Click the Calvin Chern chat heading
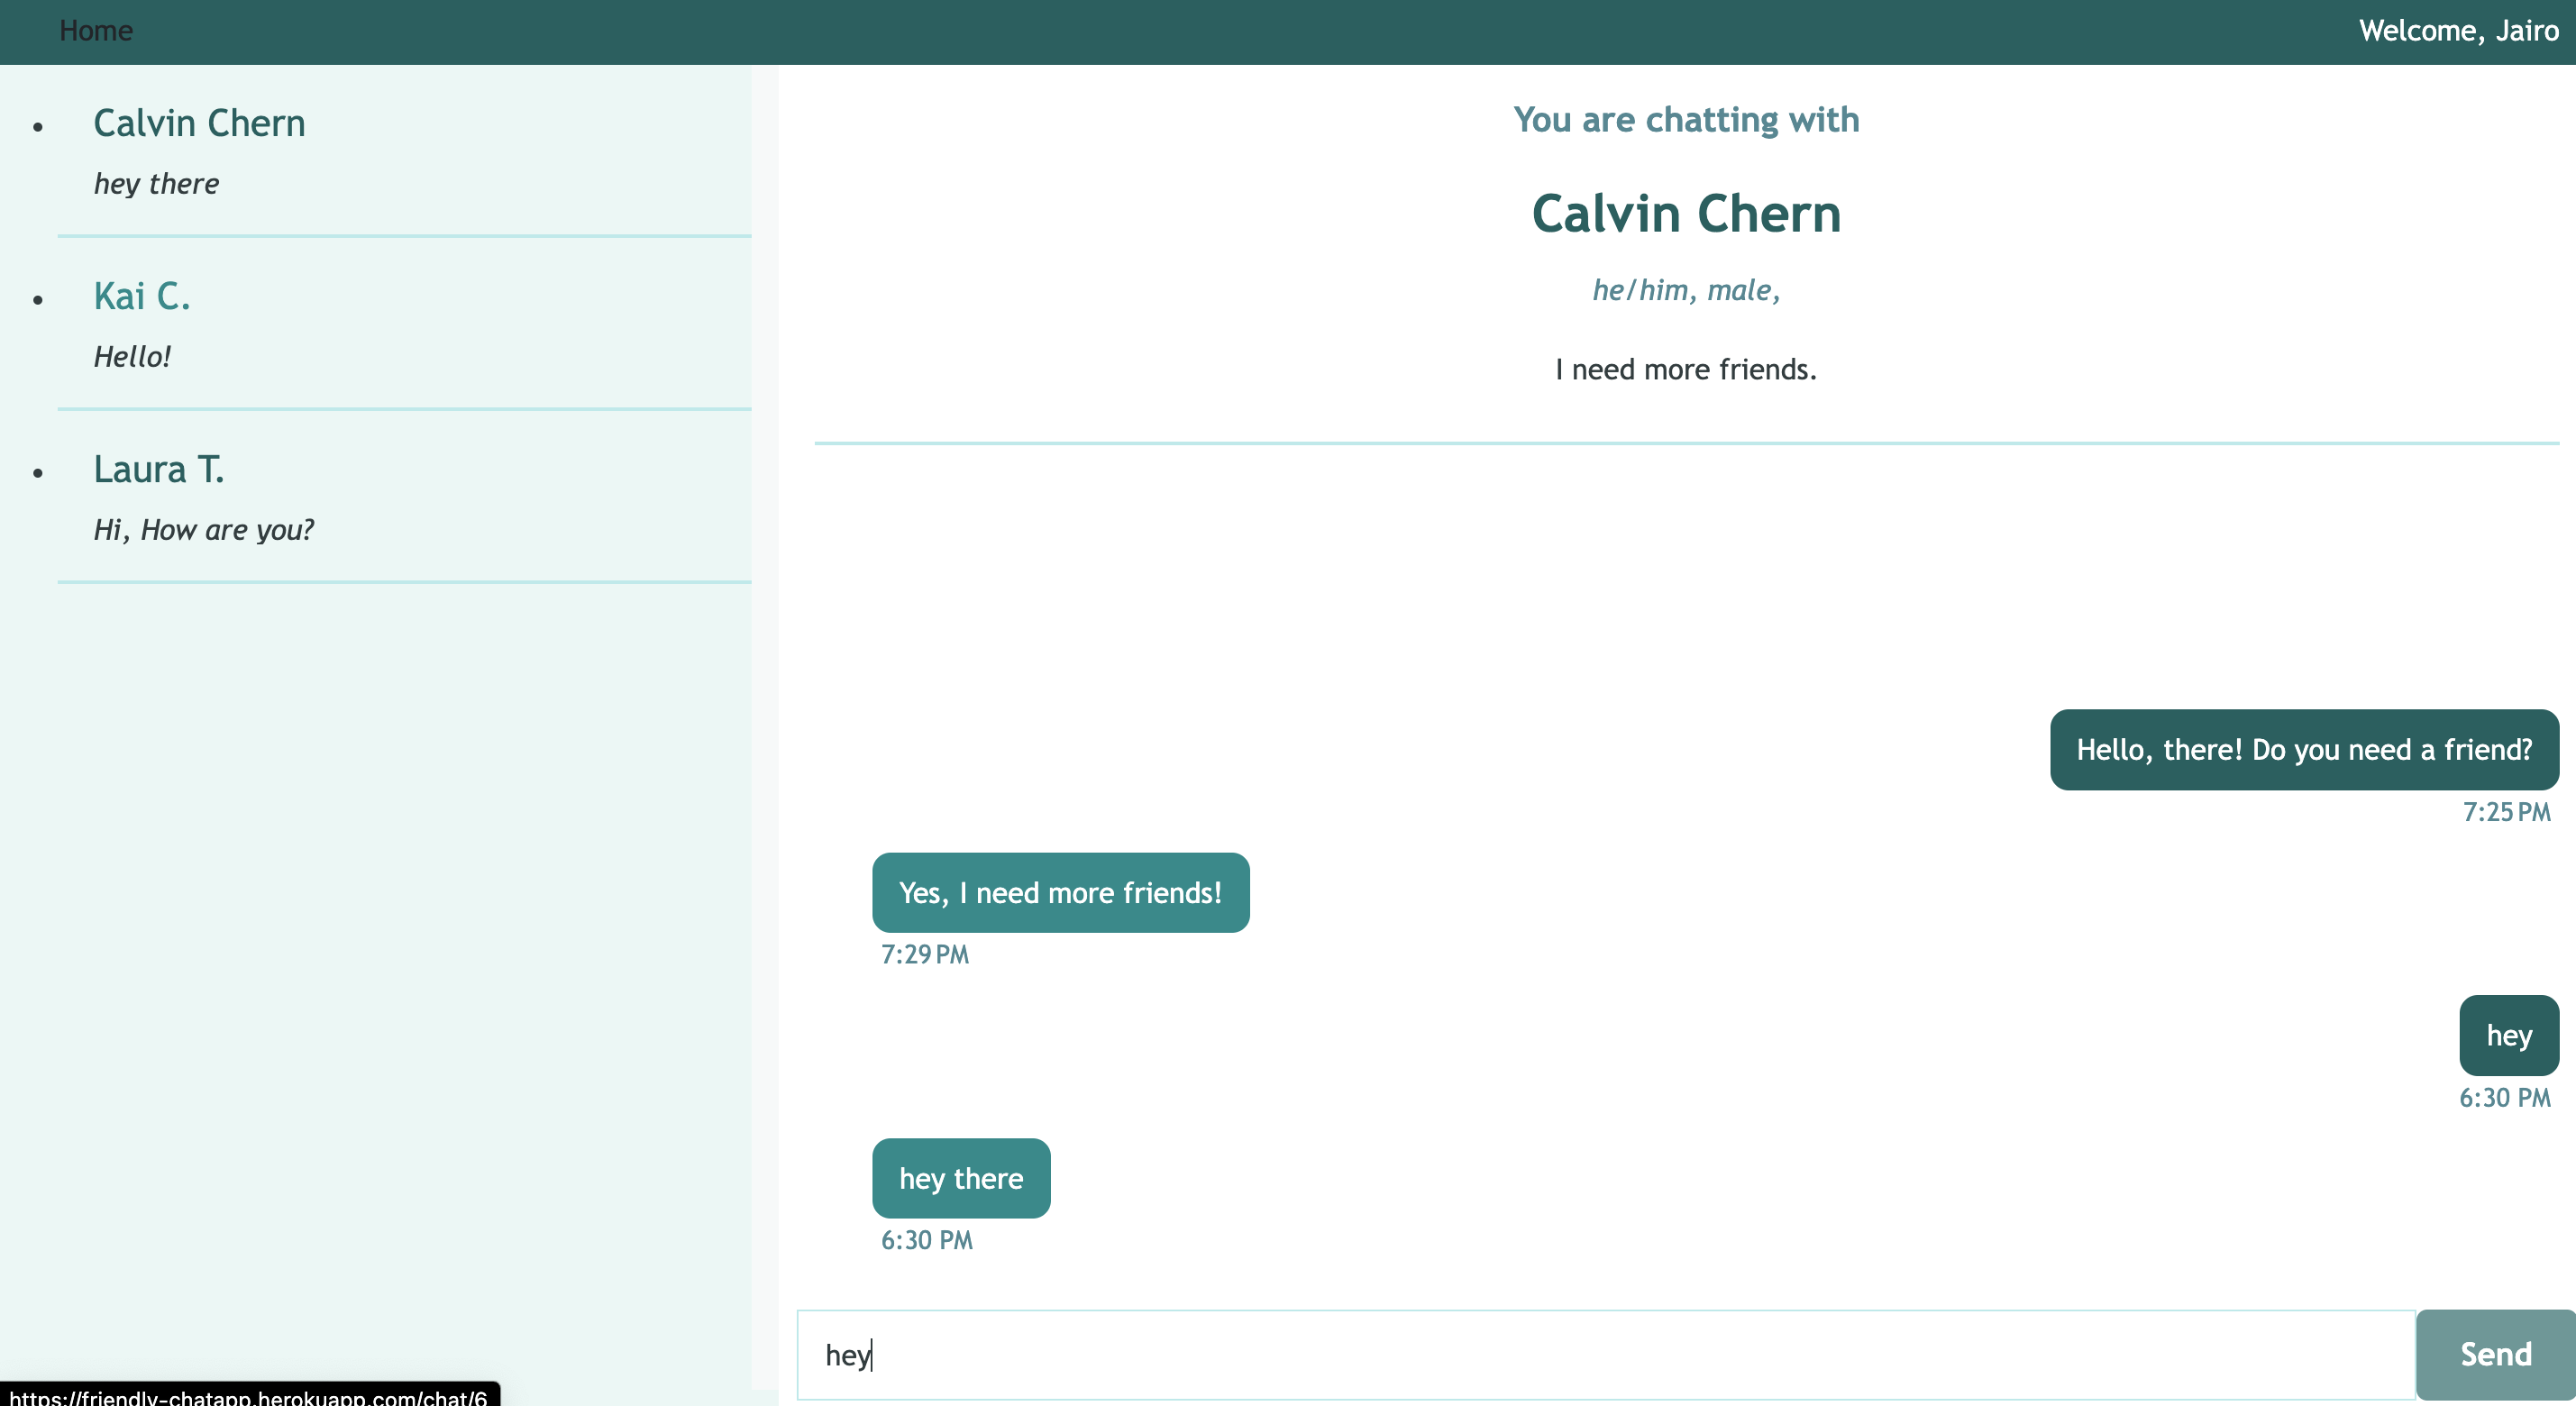This screenshot has width=2576, height=1406. click(x=1686, y=214)
